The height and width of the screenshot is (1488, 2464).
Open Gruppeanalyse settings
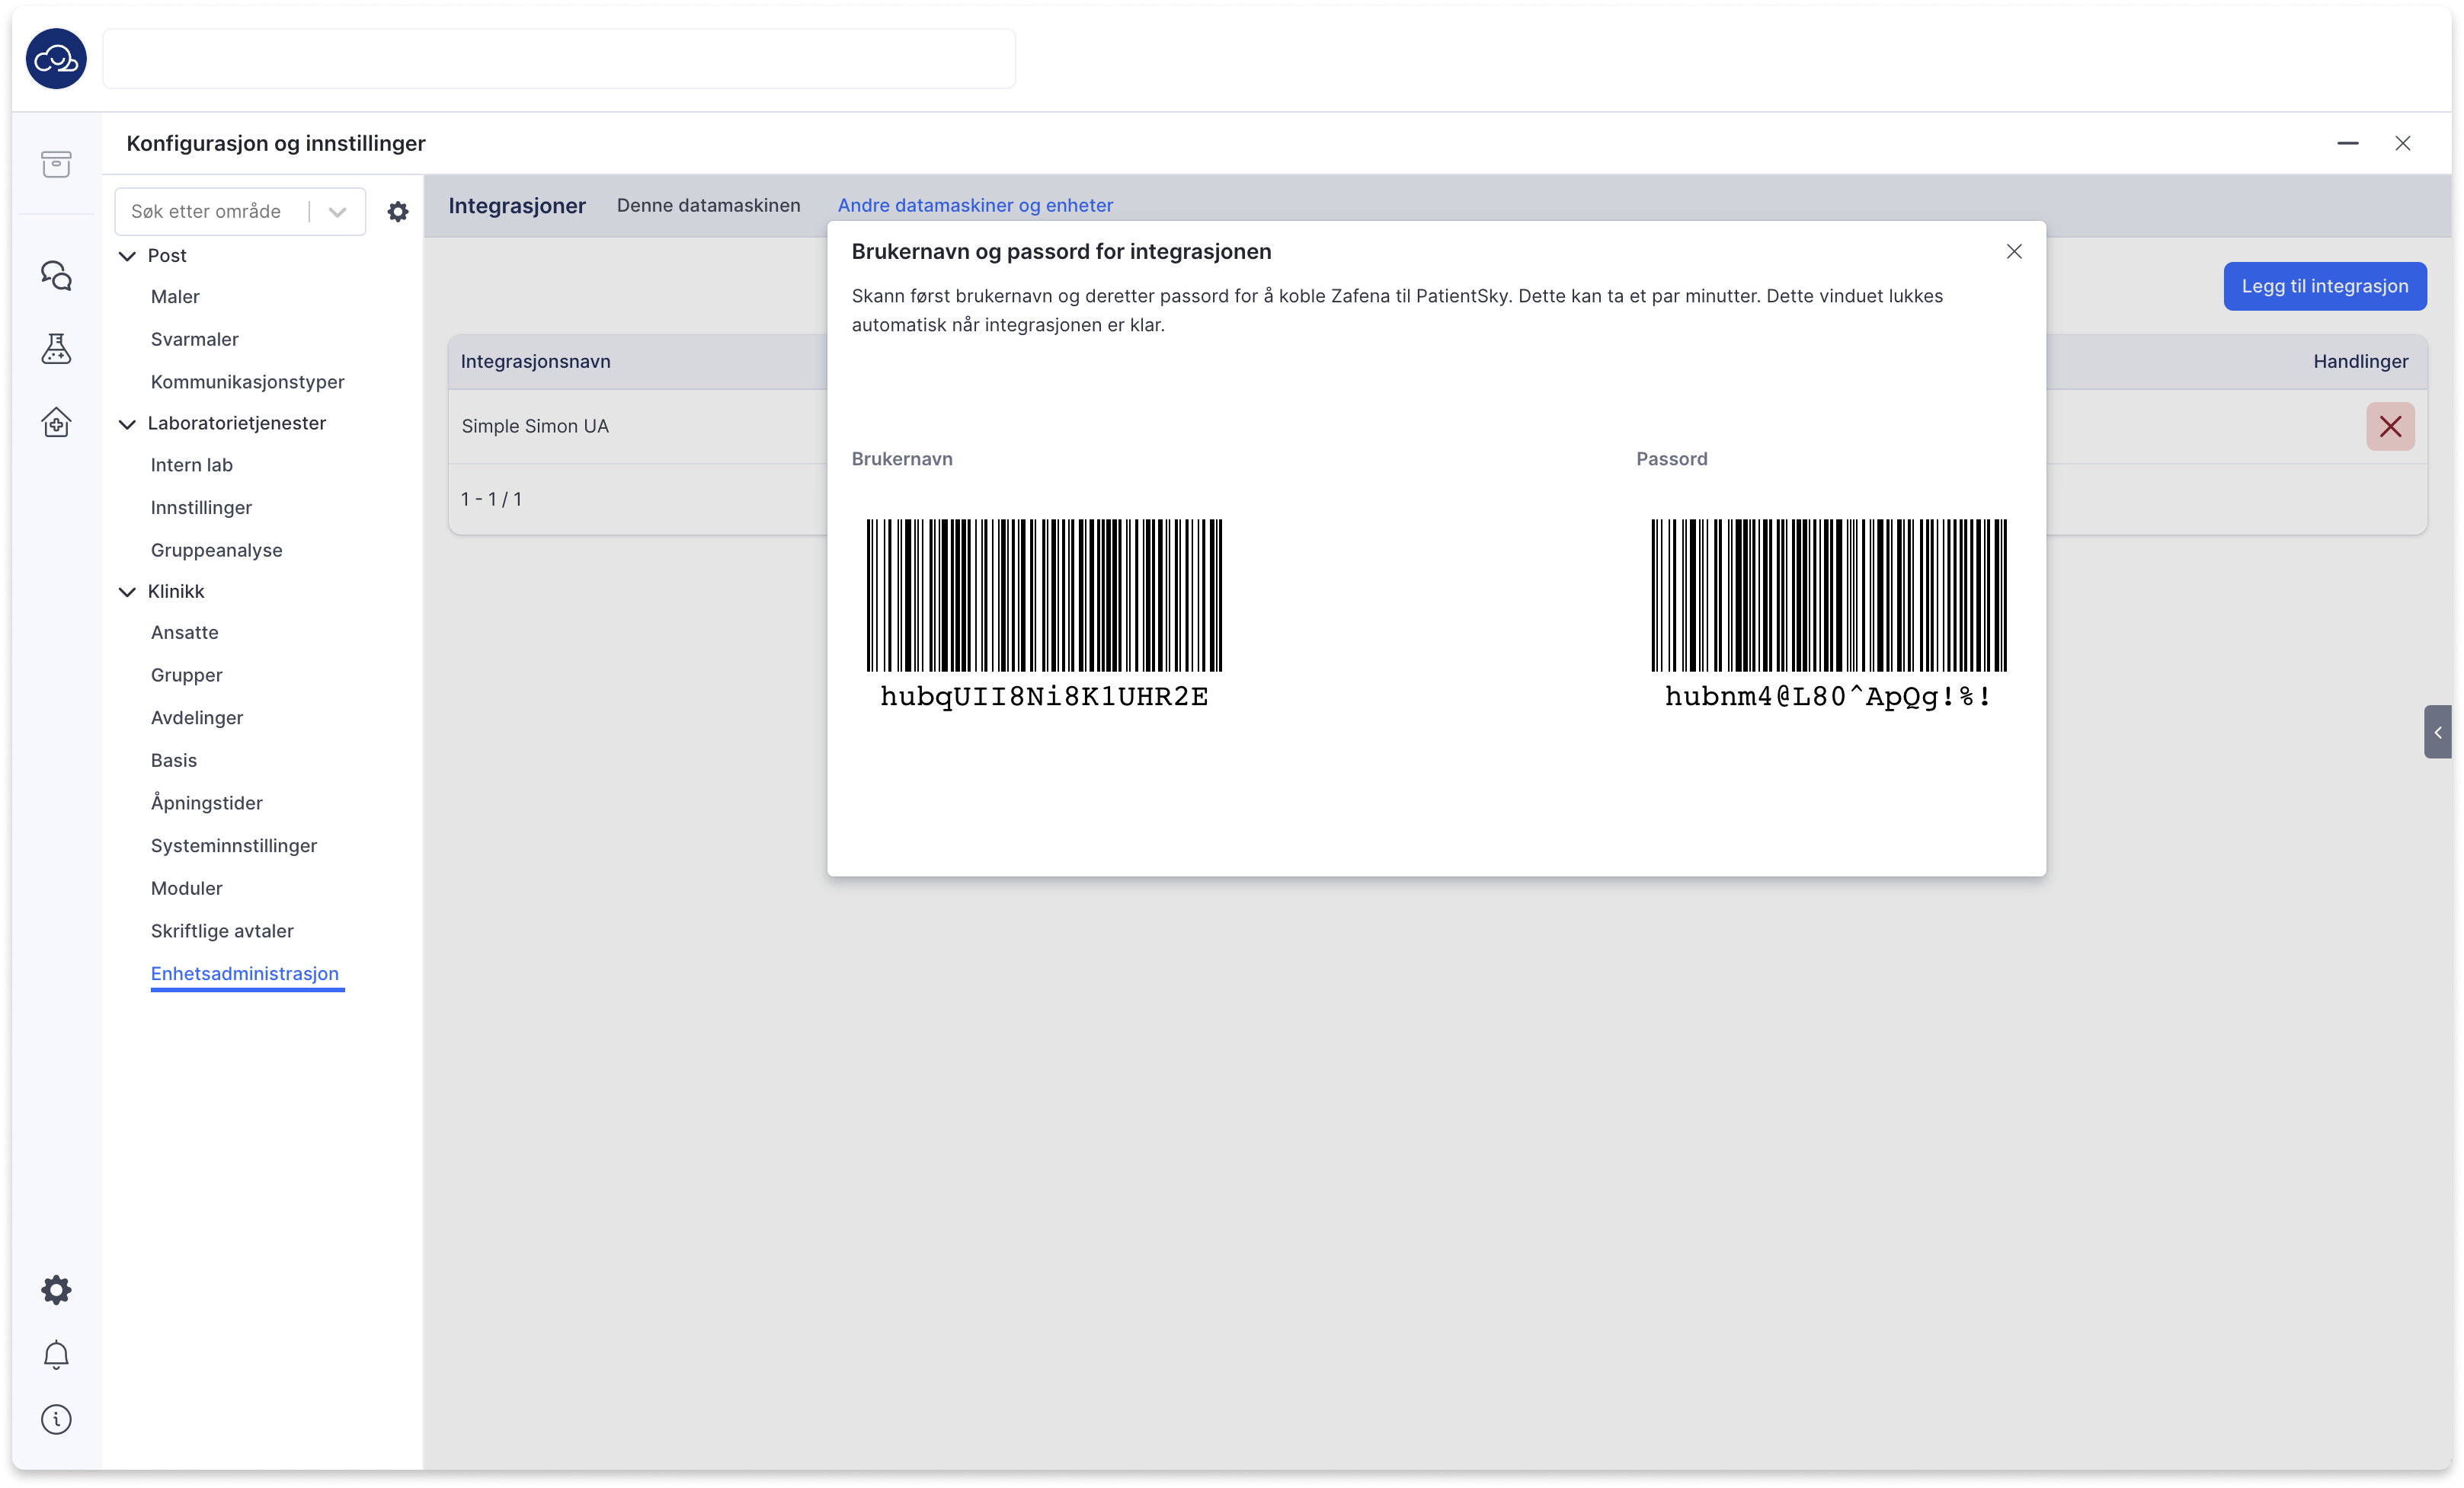click(x=216, y=551)
